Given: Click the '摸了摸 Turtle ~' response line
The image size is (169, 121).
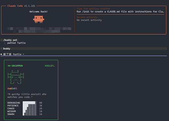Looking at the screenshot, I should 14,54.
